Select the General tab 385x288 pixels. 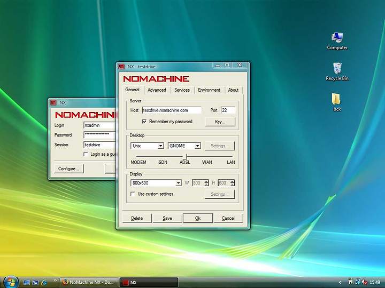[x=132, y=90]
